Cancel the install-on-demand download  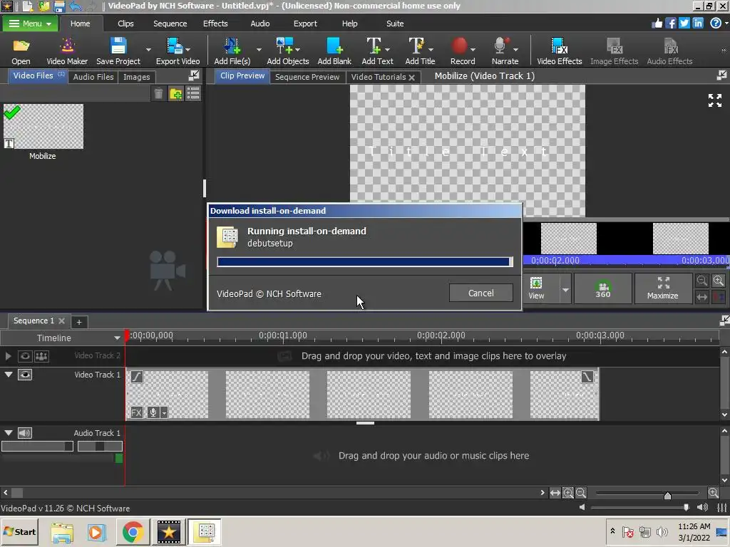click(481, 293)
